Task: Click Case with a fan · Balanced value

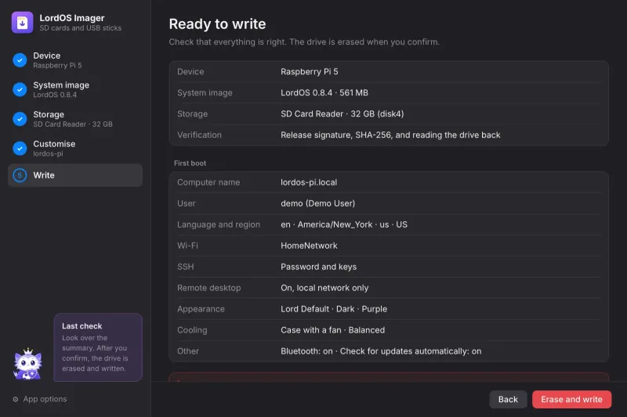Action: coord(332,330)
